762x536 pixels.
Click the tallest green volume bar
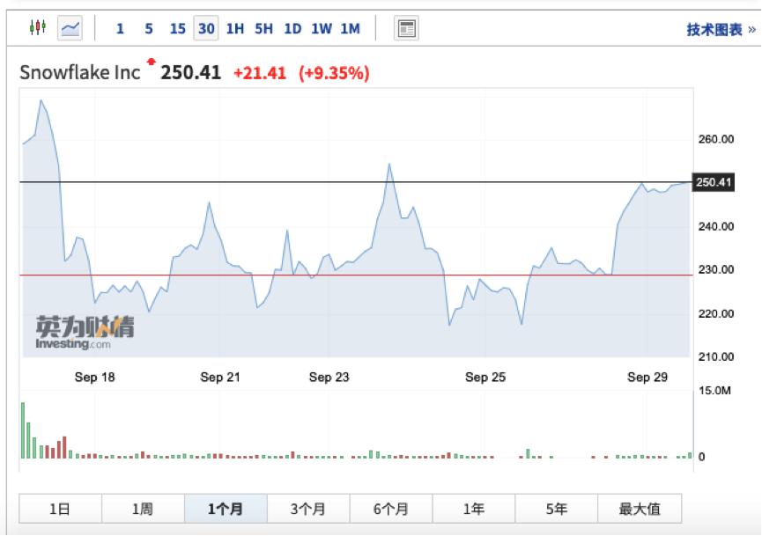(x=23, y=430)
